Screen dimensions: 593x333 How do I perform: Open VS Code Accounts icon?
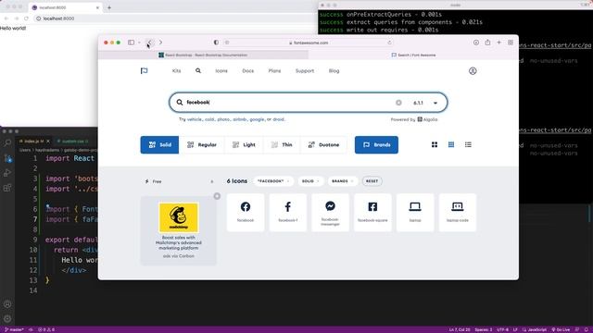tap(7, 304)
